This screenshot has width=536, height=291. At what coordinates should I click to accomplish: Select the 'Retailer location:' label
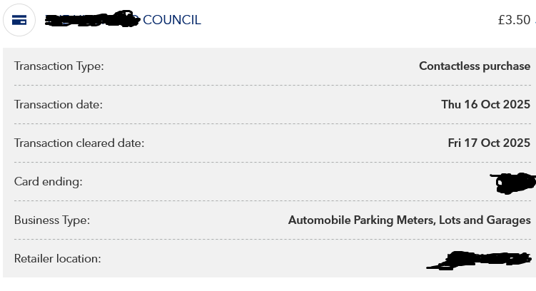[57, 259]
